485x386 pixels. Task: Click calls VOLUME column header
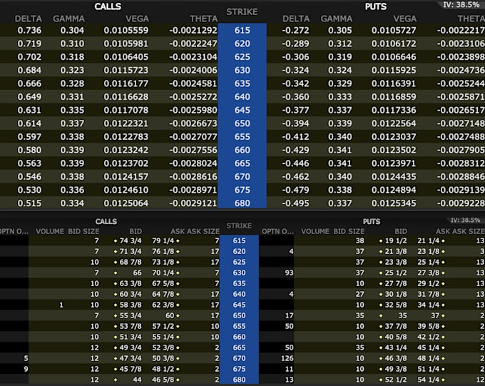50,232
